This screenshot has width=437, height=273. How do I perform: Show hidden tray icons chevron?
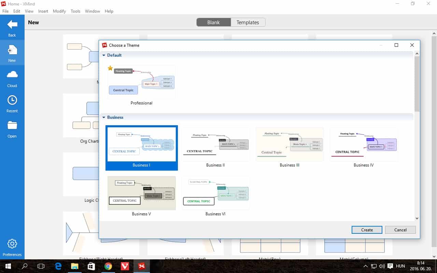[366, 266]
